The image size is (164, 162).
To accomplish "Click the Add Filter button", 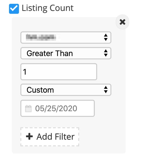I will [x=50, y=137].
